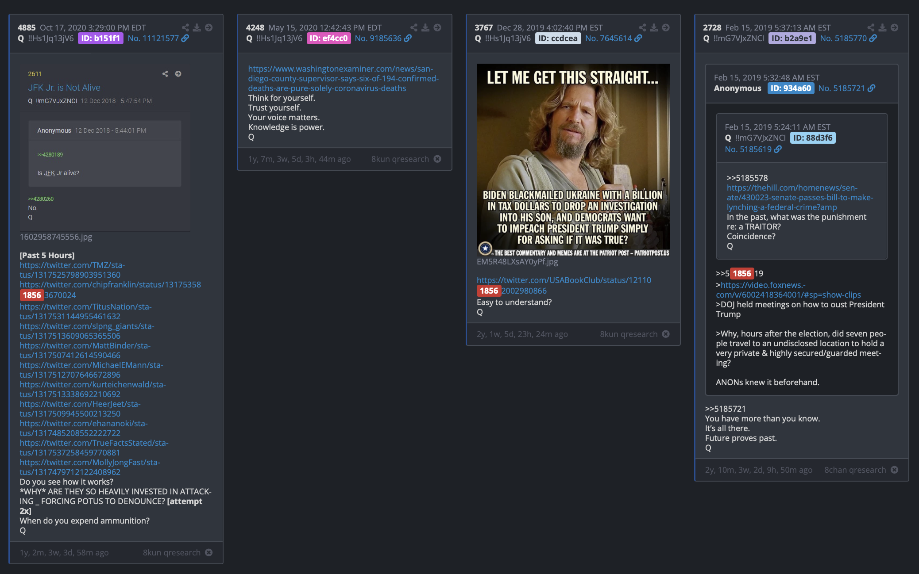Open the twitter.com/kurteichenwald status link
Screen dimensions: 919x574
[x=93, y=390]
